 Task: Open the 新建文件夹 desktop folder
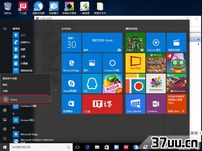coord(100,8)
